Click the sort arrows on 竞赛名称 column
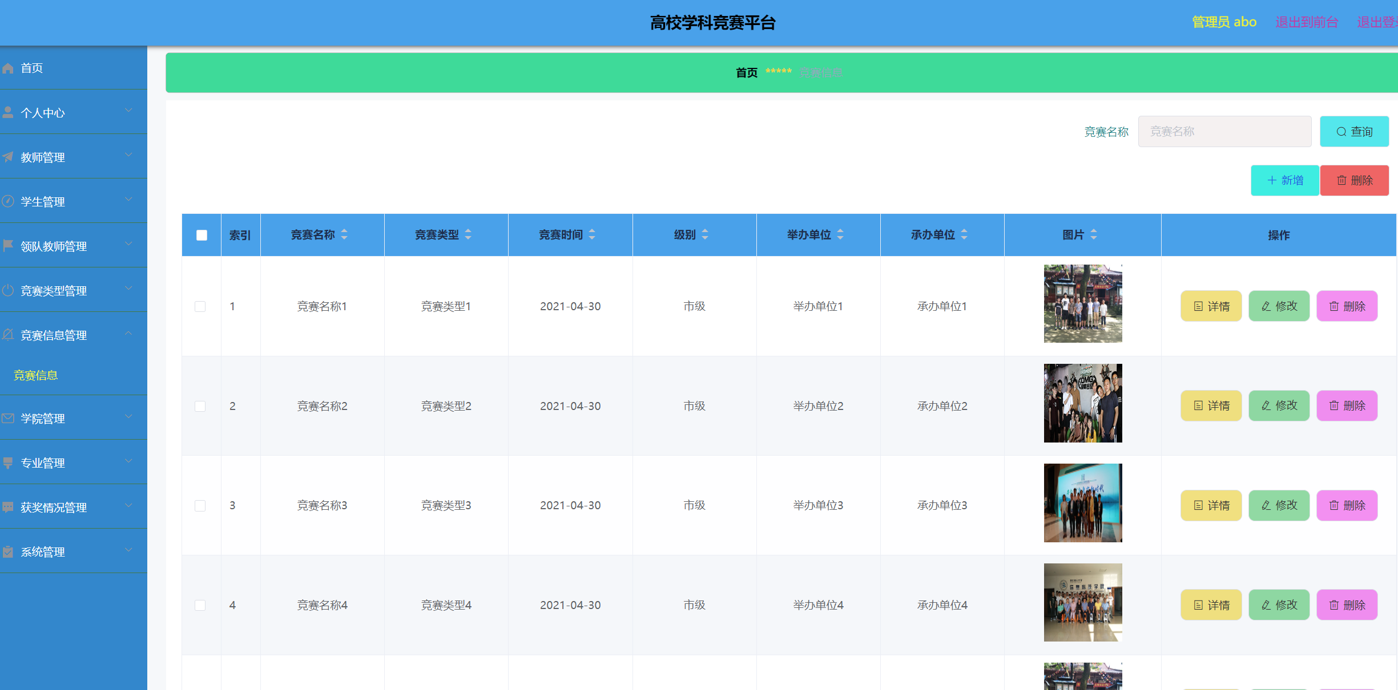Screen dimensions: 1398x690 click(344, 234)
